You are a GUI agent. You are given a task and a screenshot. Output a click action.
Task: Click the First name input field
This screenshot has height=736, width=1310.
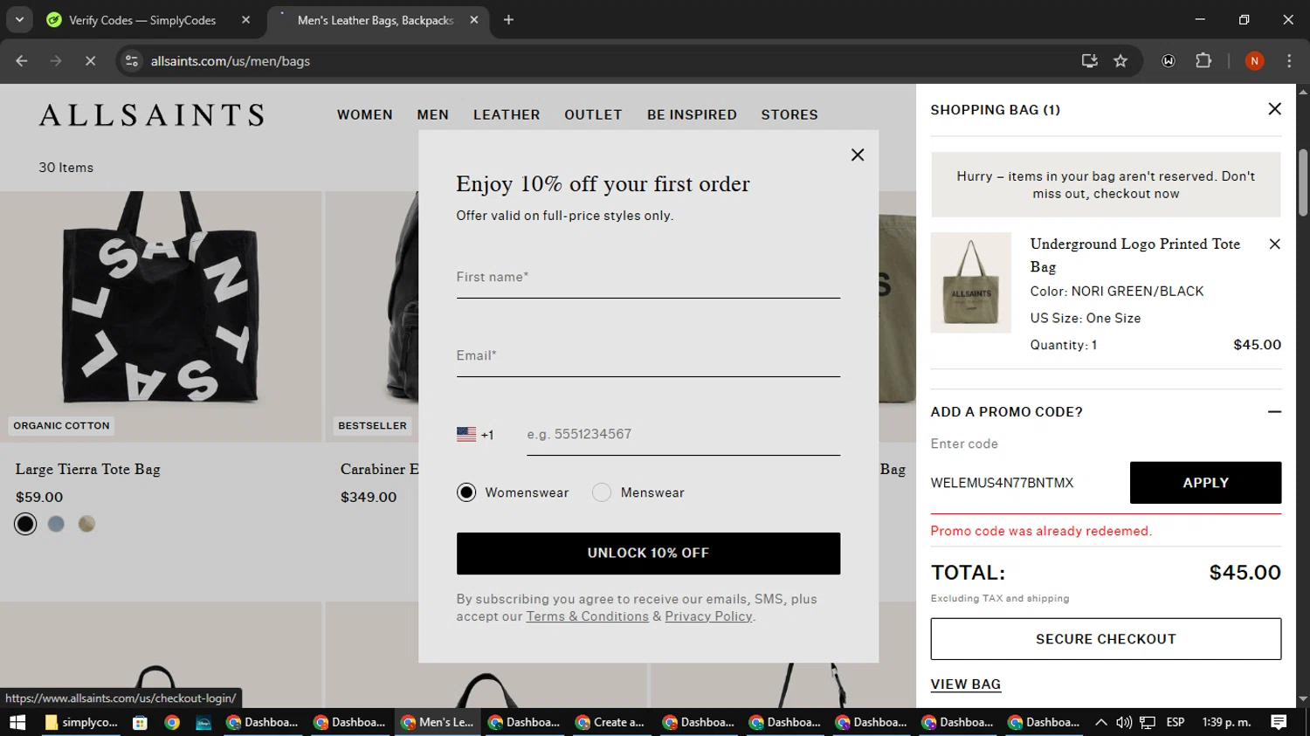click(648, 278)
